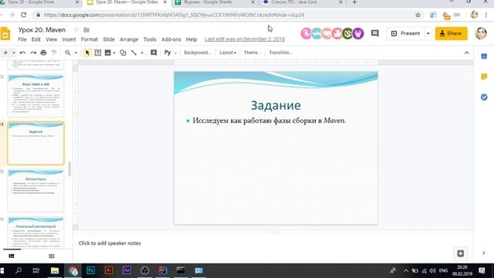Viewport: 494px width, 278px height.
Task: Switch to the Журнал Google Sheets tab
Action: click(x=215, y=2)
